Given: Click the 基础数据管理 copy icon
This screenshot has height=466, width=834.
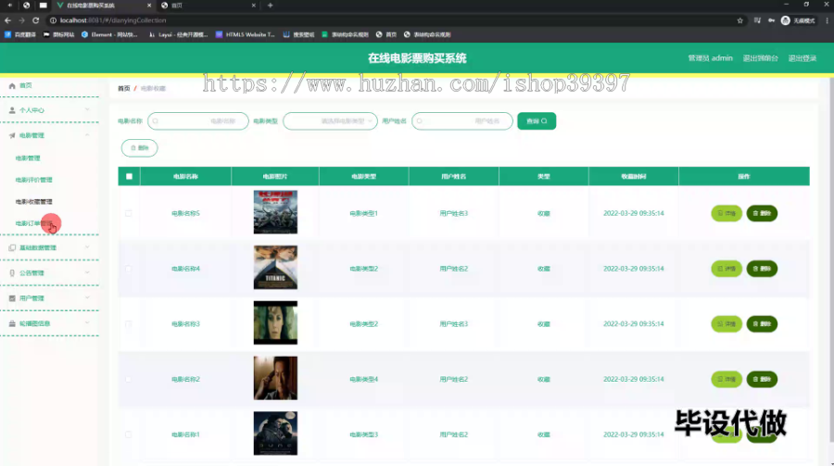Looking at the screenshot, I should click(x=12, y=248).
